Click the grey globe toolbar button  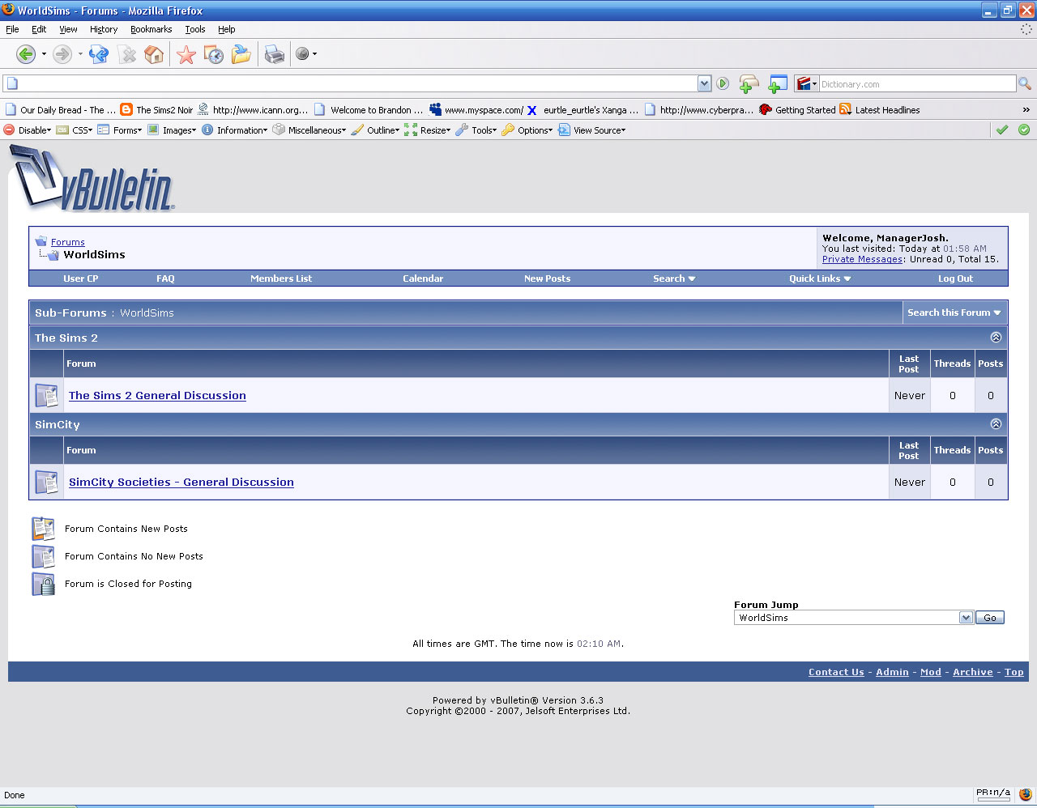coord(302,54)
